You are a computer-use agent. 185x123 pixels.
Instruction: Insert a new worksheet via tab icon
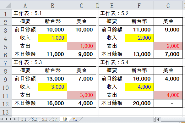pyautogui.click(x=75, y=119)
